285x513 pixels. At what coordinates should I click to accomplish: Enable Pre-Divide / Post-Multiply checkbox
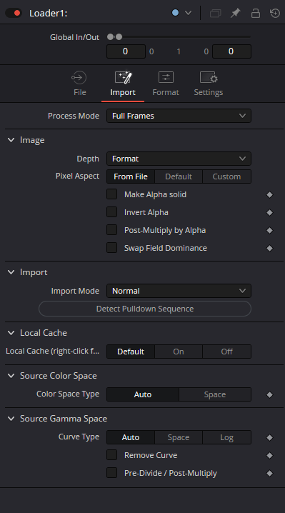click(112, 473)
